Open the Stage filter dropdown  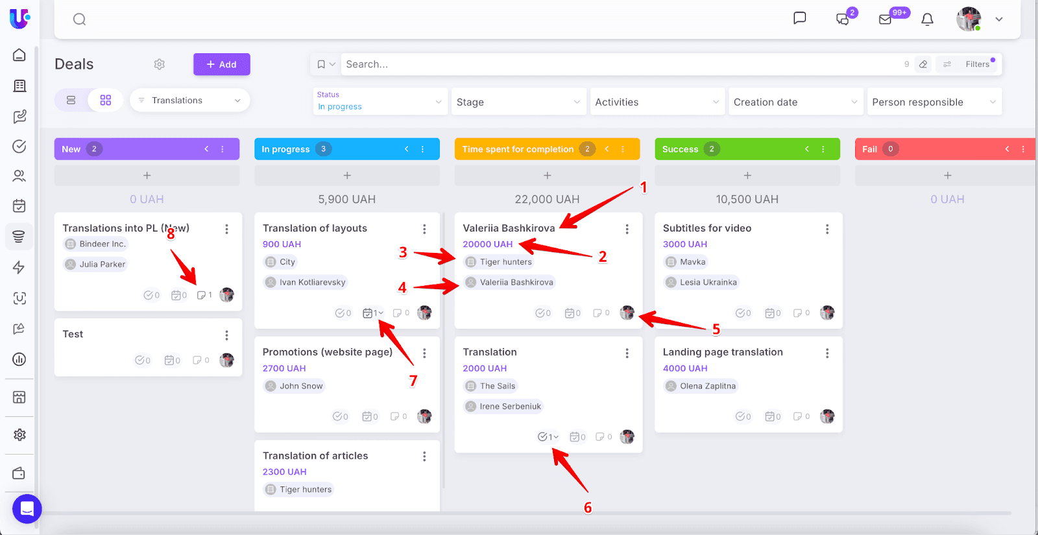click(x=518, y=102)
